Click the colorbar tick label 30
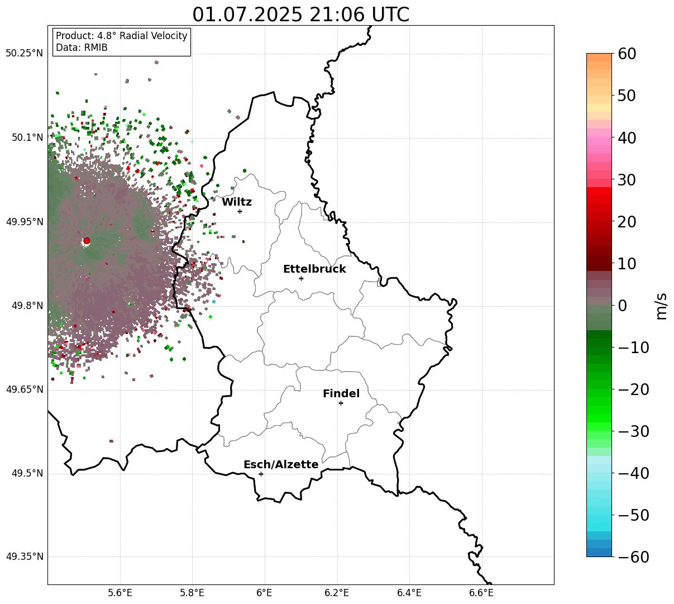The height and width of the screenshot is (604, 674). tap(628, 180)
